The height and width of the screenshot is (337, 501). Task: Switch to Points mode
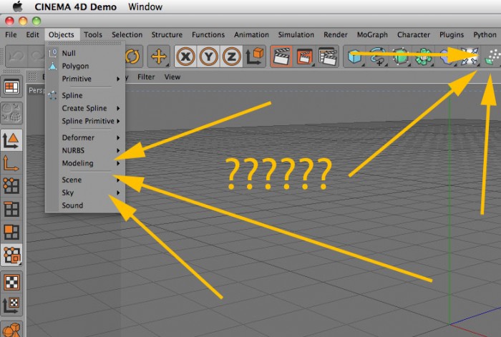[x=11, y=186]
